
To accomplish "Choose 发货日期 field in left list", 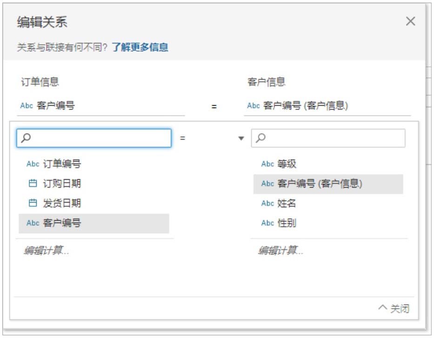I will click(x=62, y=203).
